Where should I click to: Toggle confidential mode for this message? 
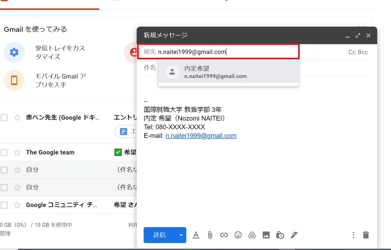pyautogui.click(x=280, y=235)
